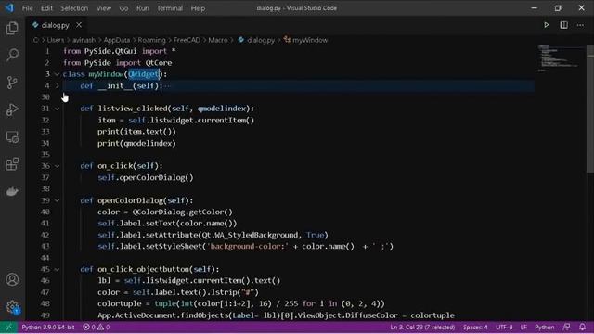Open the Terminal menu
Image resolution: width=594 pixels, height=334 pixels.
170,8
